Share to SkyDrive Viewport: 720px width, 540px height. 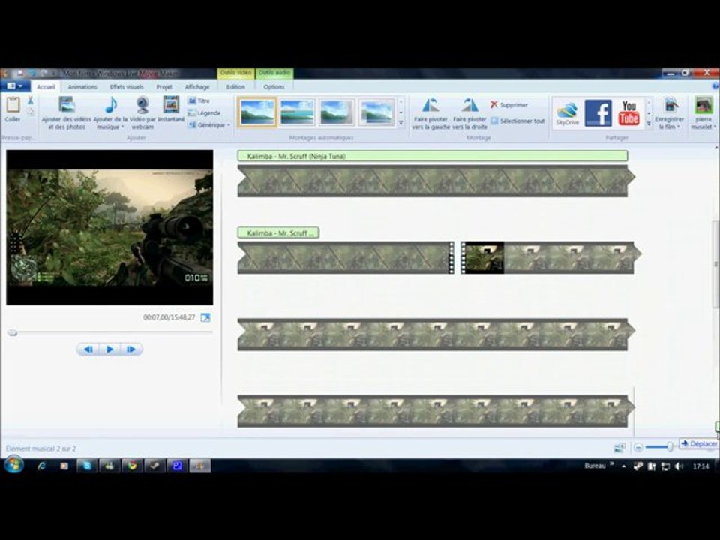567,113
